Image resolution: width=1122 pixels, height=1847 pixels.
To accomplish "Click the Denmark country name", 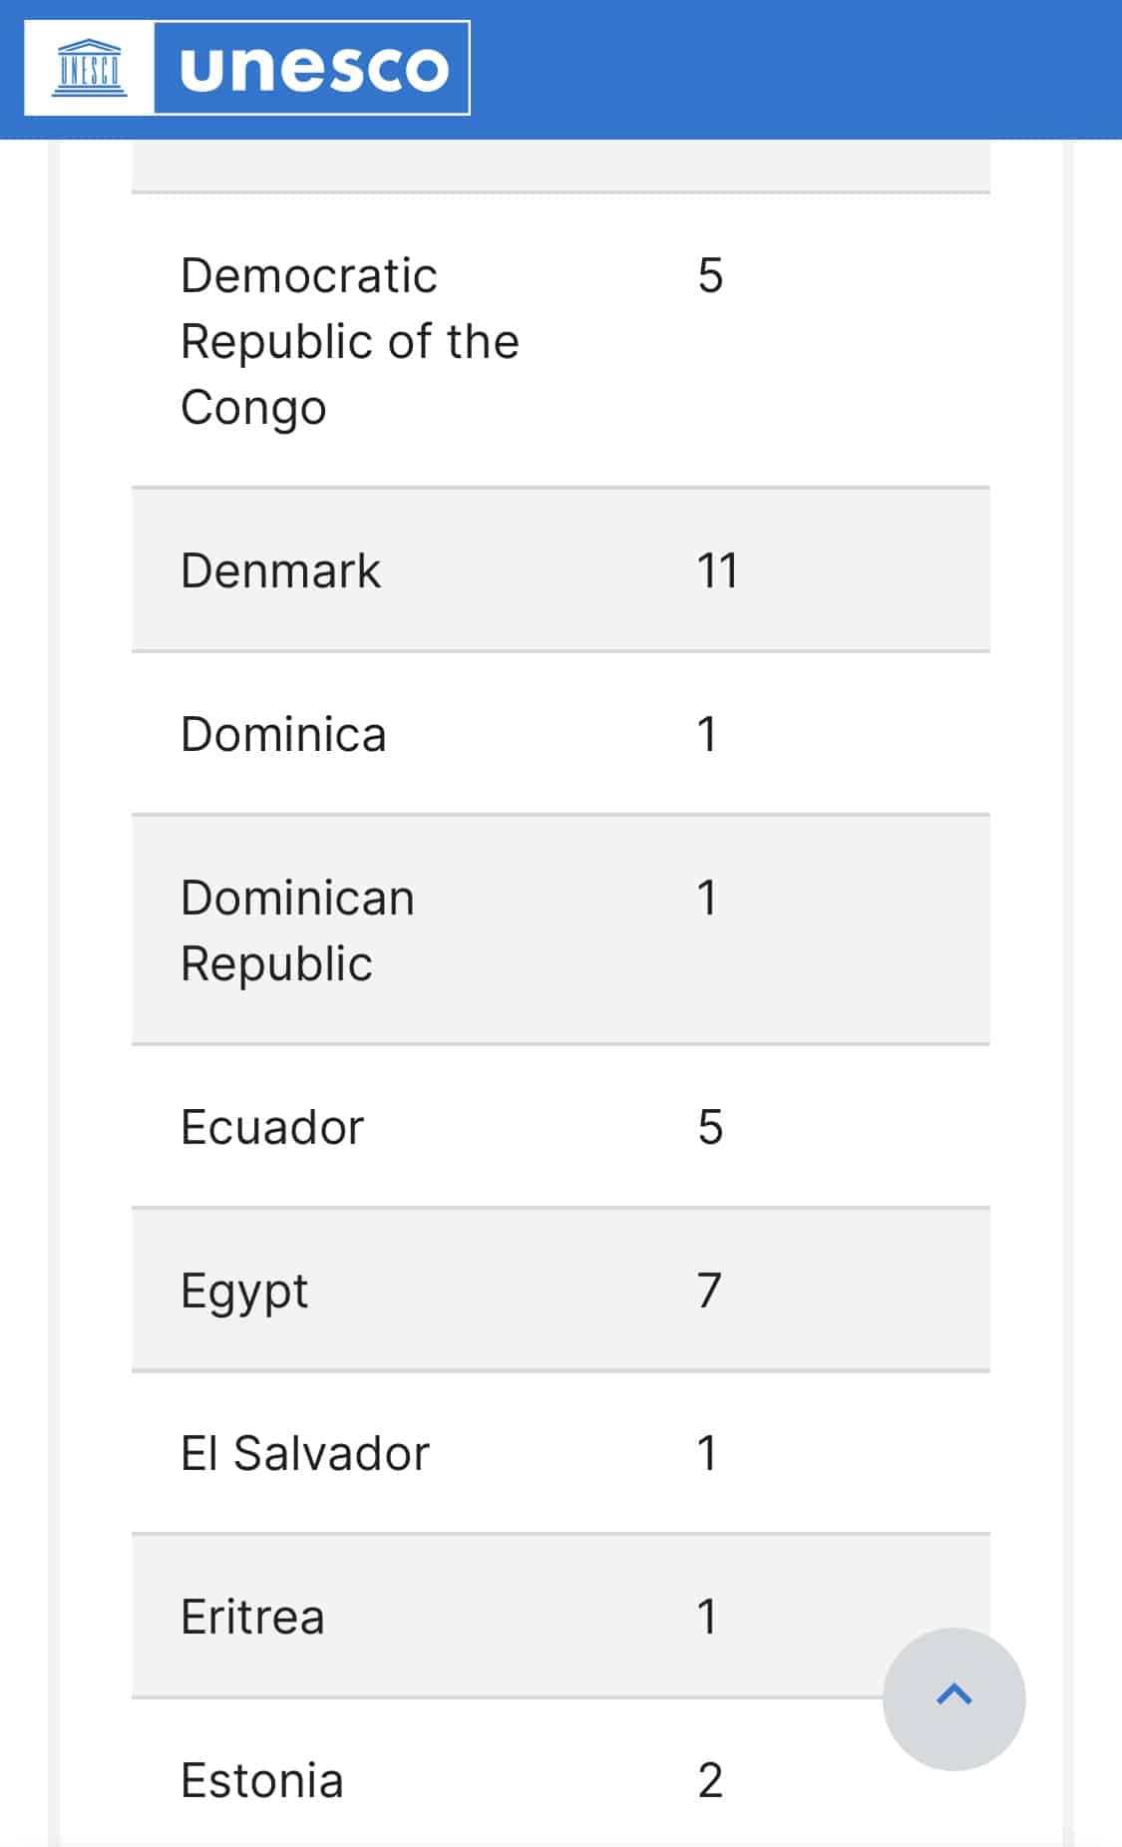I will [x=280, y=571].
